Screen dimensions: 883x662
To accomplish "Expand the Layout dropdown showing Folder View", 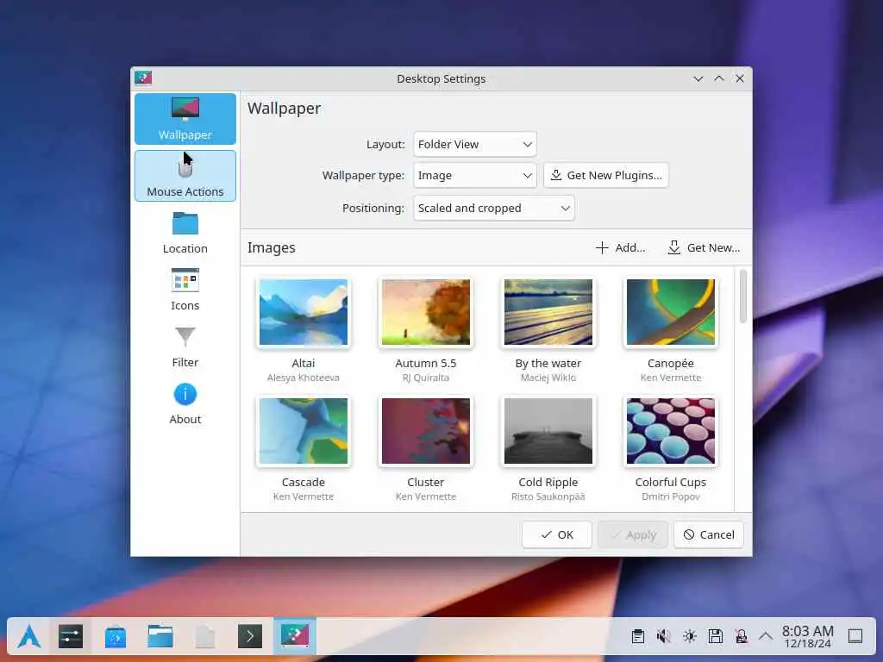I will [x=475, y=144].
